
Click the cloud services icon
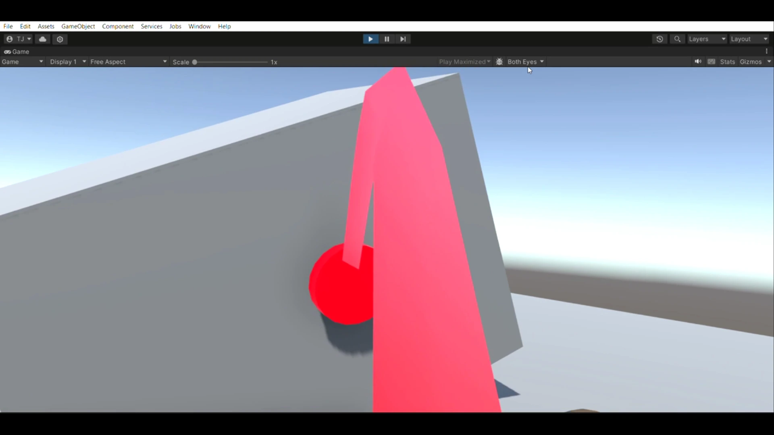43,39
